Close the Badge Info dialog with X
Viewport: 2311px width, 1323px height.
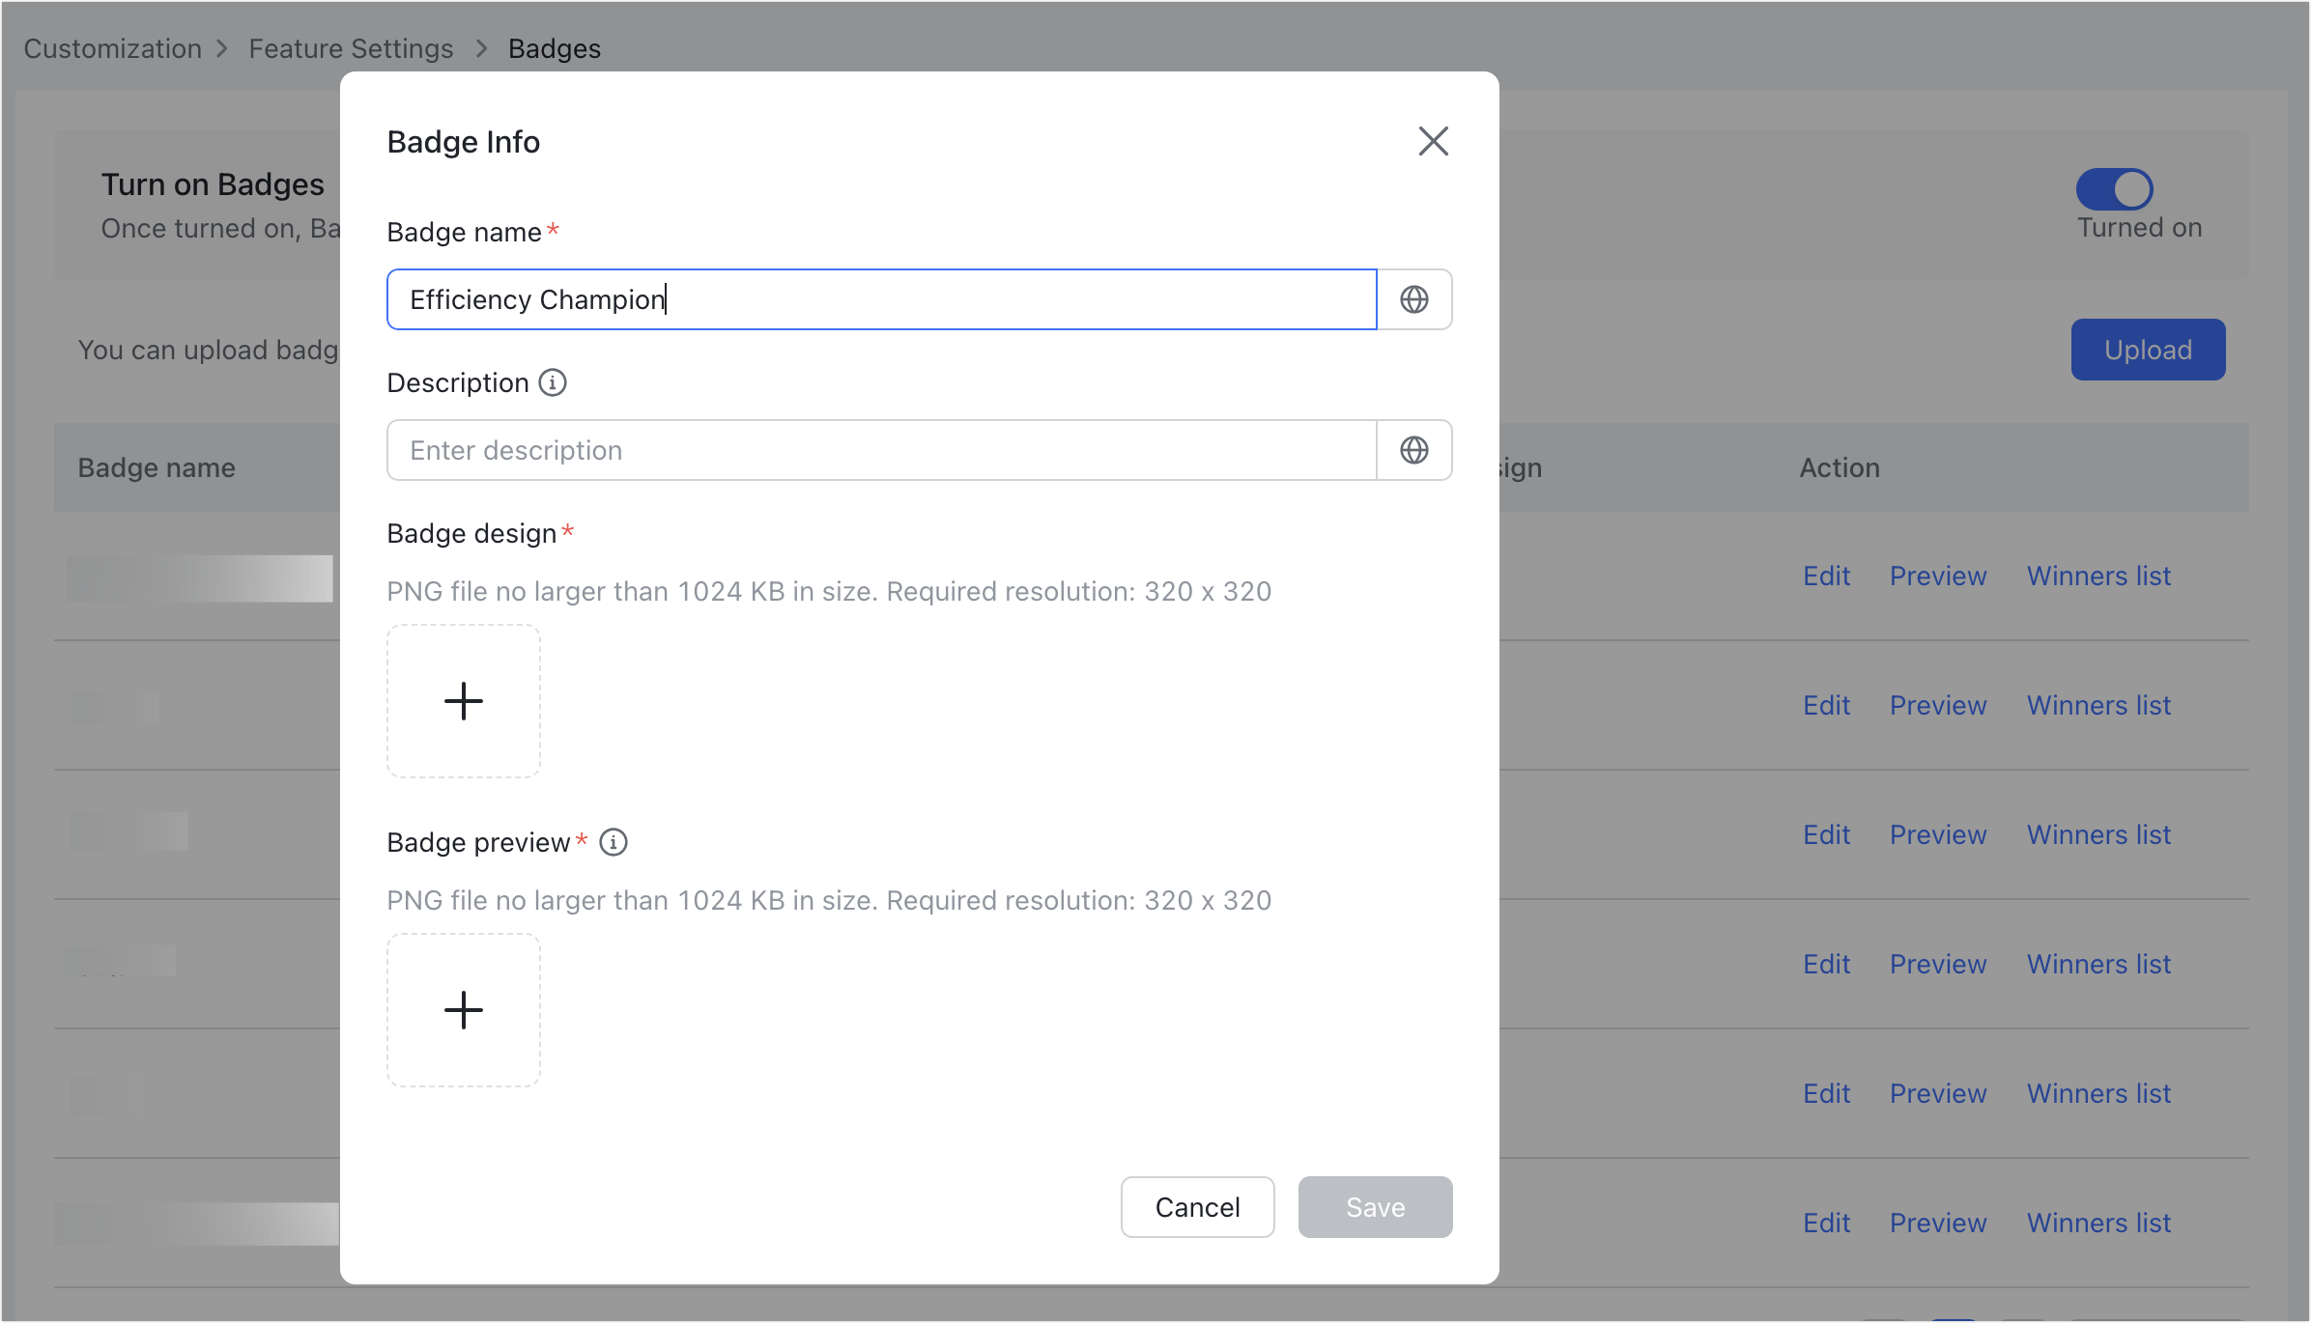click(1434, 141)
